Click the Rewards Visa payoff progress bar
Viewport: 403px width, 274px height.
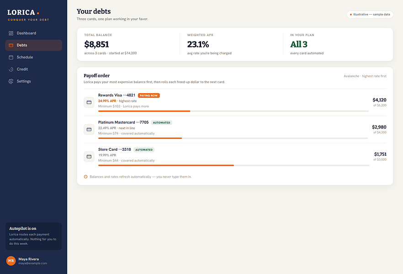point(233,111)
